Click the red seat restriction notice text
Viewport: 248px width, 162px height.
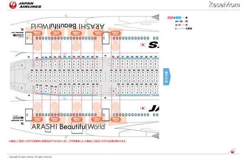(x=67, y=141)
